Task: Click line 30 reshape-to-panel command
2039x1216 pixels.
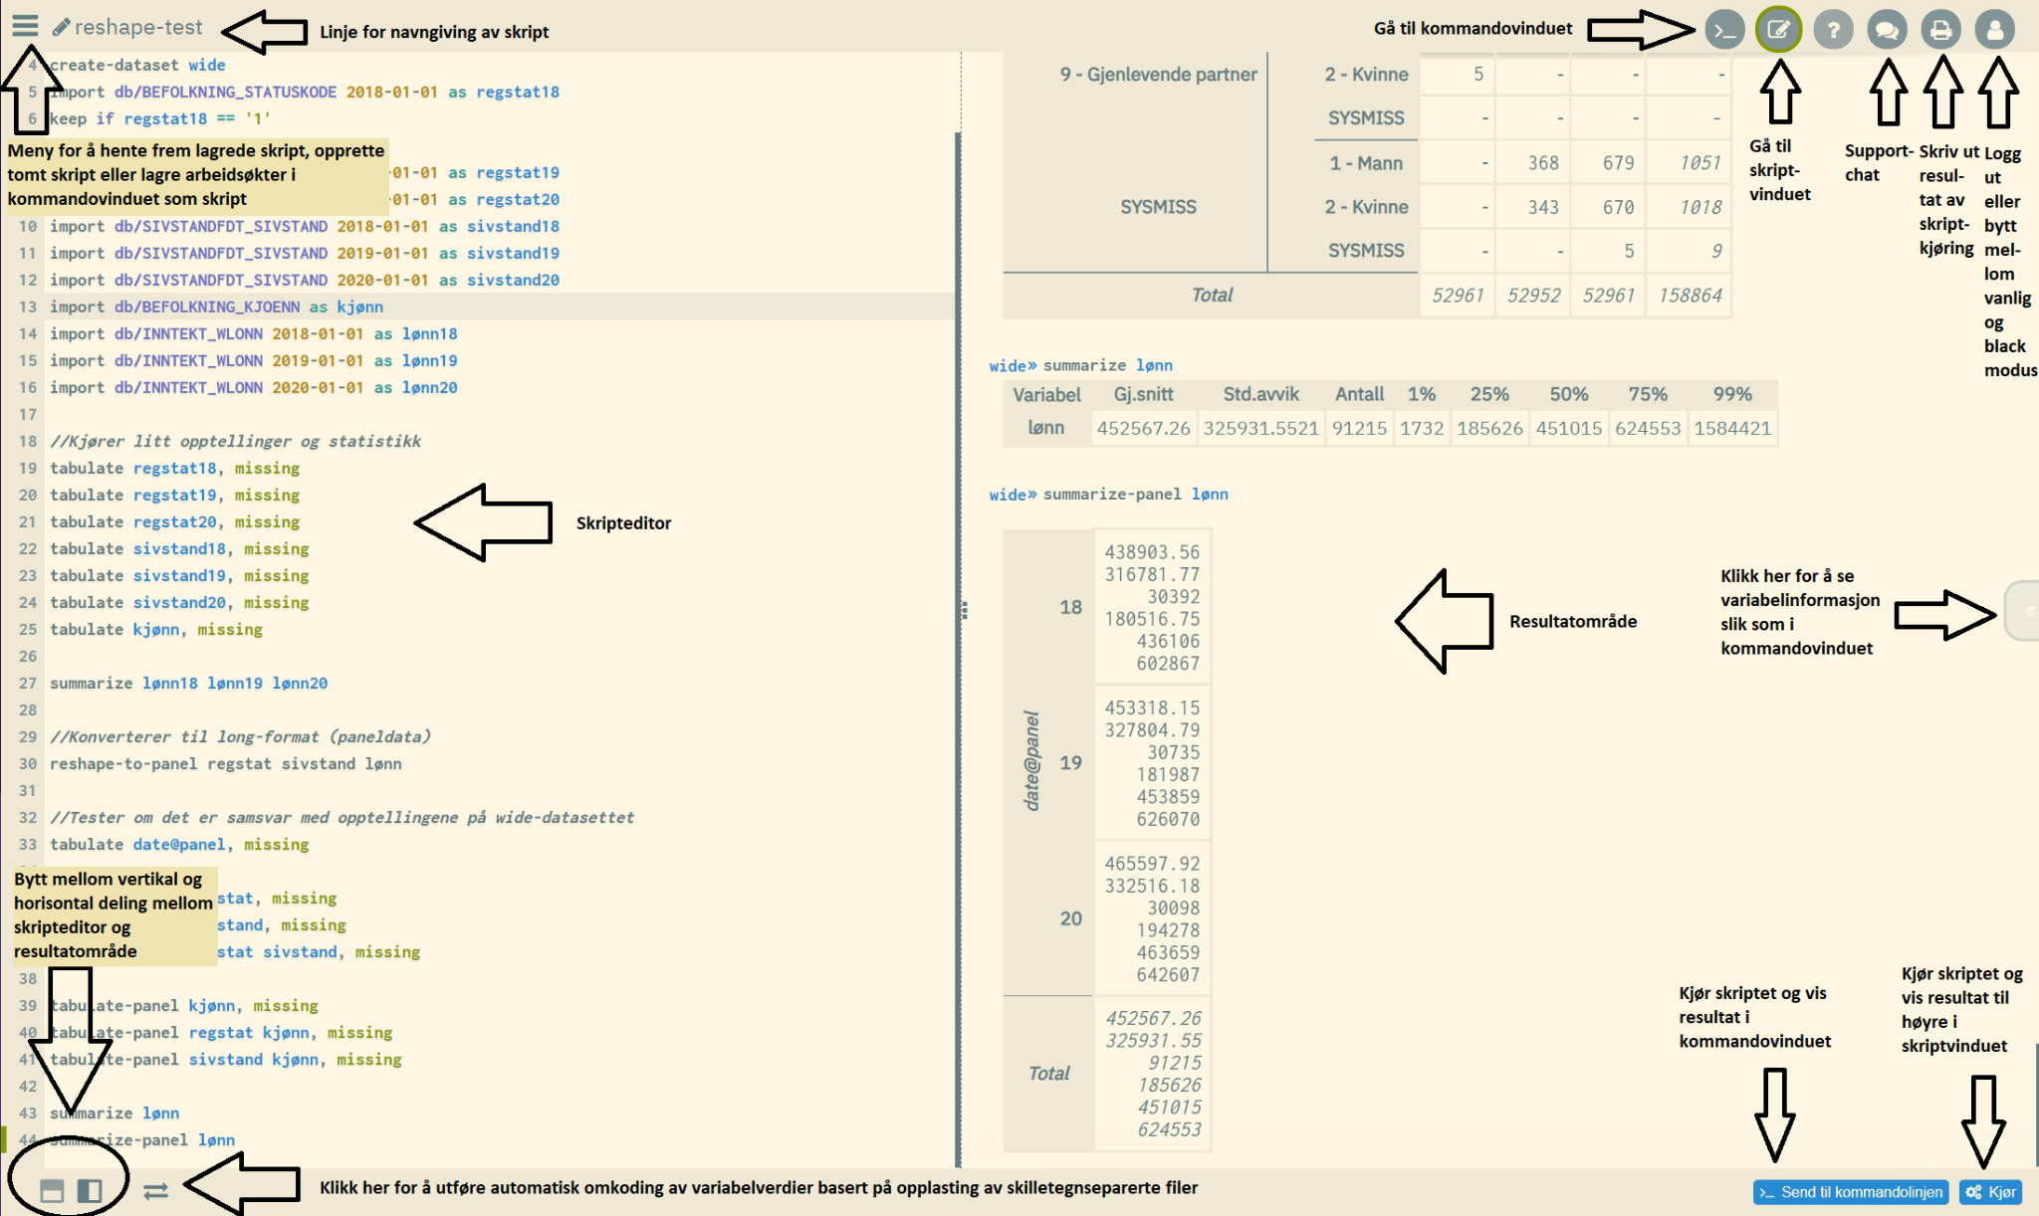Action: coord(226,763)
